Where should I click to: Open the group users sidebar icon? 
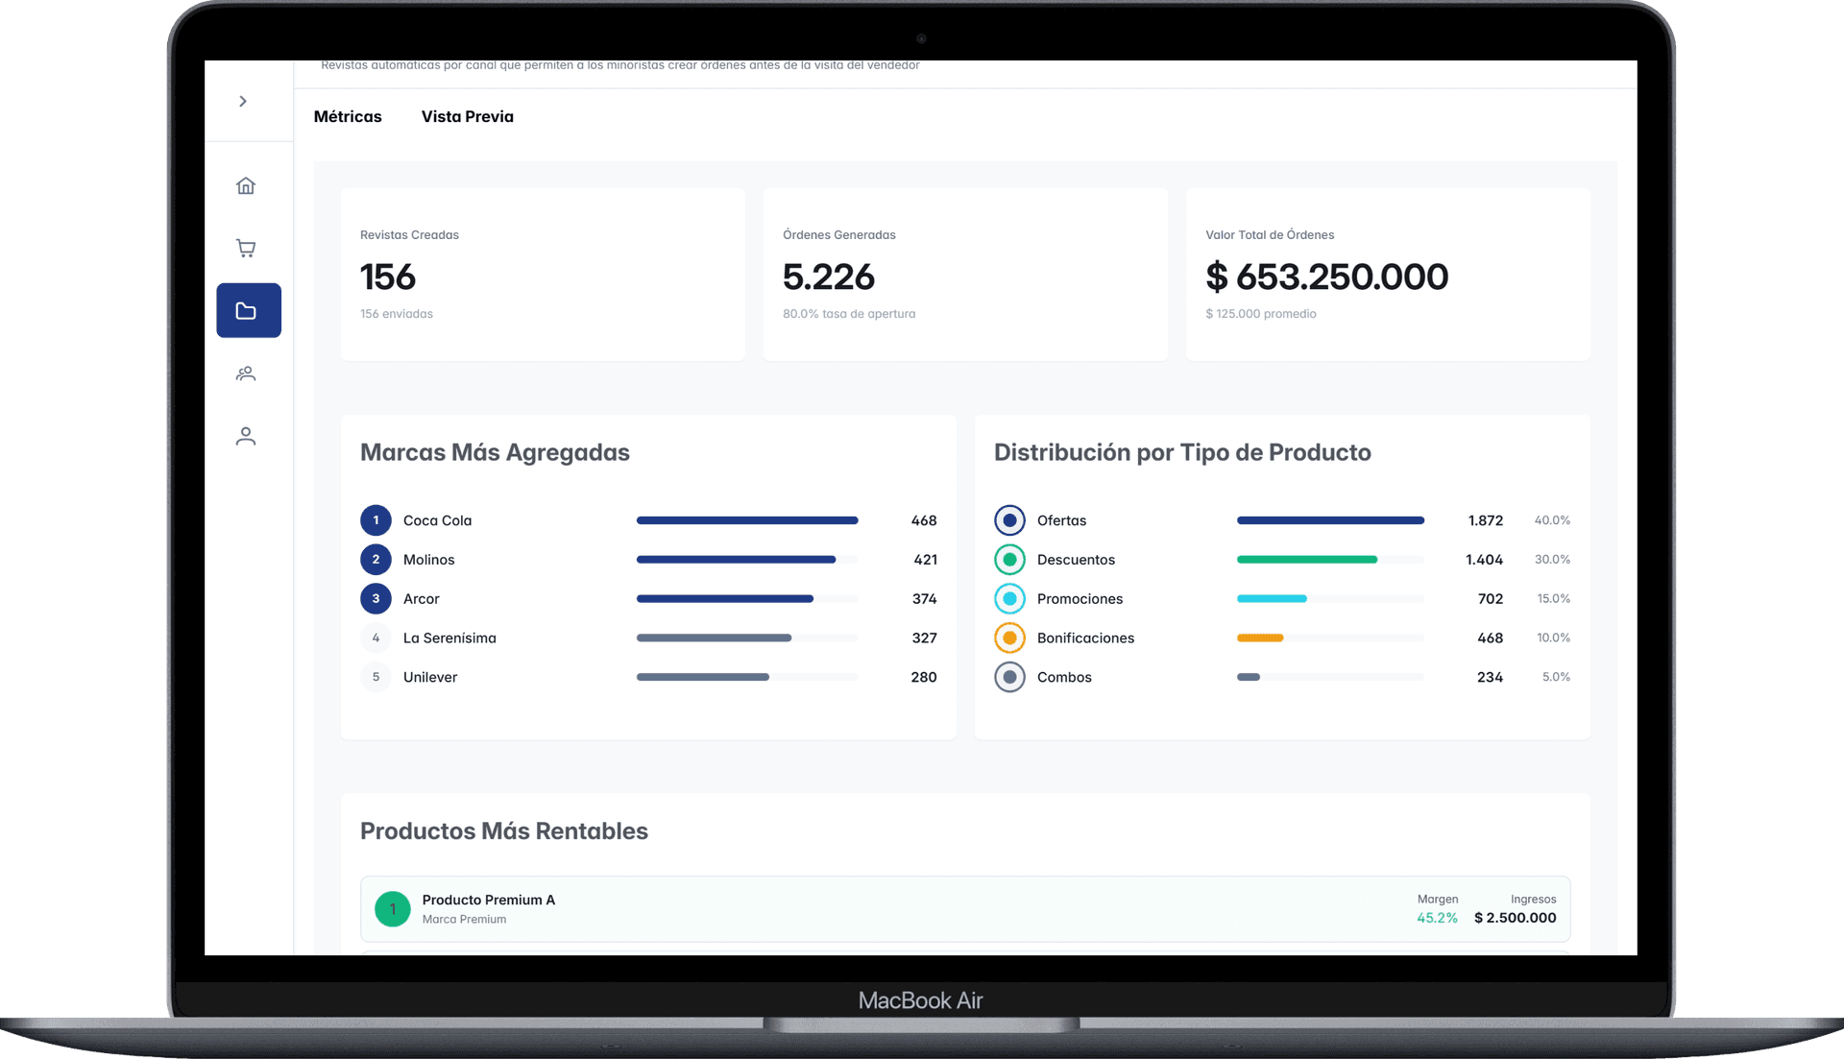coord(246,373)
